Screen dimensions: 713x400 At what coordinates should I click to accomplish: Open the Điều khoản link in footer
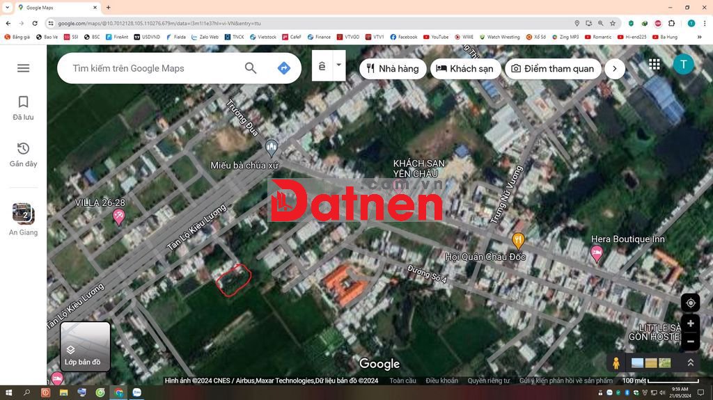[x=441, y=381]
